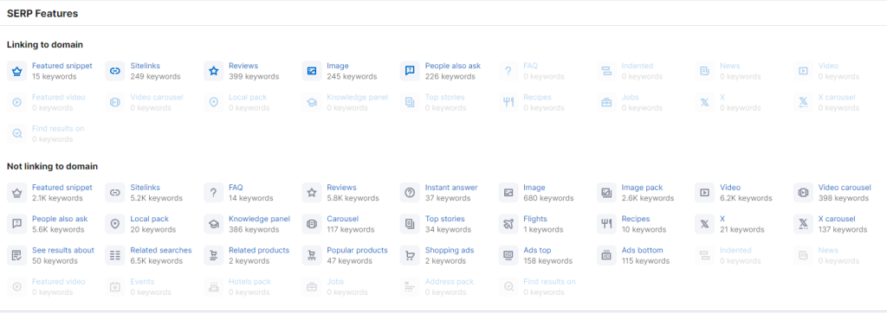Click the Knowledge panel graduation cap icon with 386 keywords
Viewport: 887px width, 313px height.
point(214,224)
